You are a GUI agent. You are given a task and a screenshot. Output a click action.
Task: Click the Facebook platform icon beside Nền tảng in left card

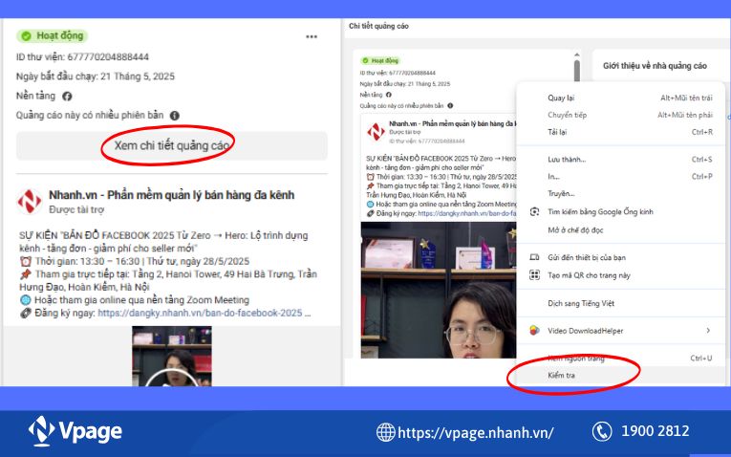point(67,96)
